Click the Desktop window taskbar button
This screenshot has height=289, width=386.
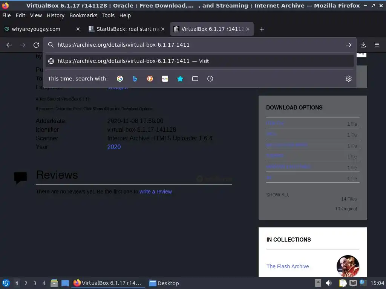click(164, 283)
